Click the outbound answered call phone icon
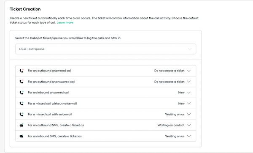The image size is (253, 153). 22,71
